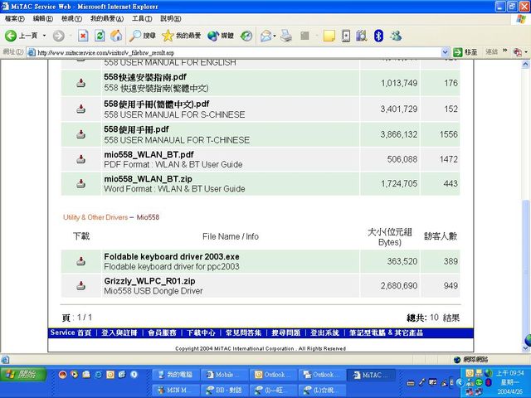Viewport: 531px width, 398px height.
Task: Click the Forward arrow button
Action: pyautogui.click(x=59, y=36)
